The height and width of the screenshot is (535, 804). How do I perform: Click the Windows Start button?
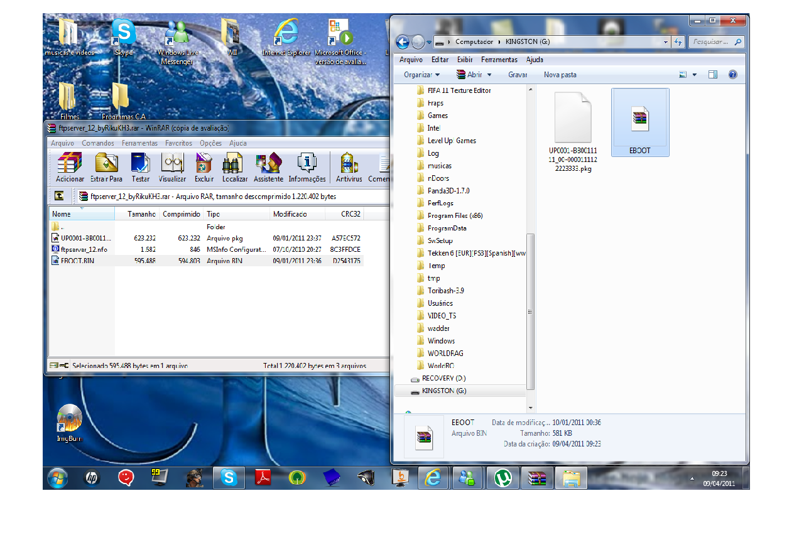click(57, 478)
